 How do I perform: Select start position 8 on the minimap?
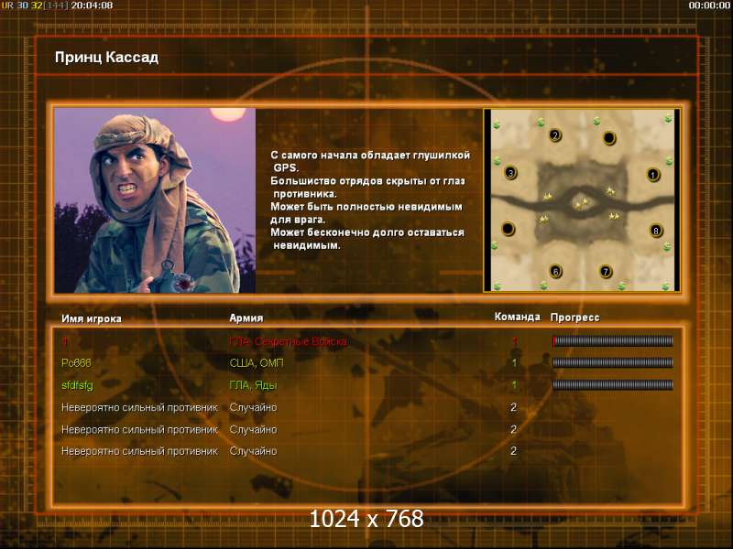pos(656,231)
